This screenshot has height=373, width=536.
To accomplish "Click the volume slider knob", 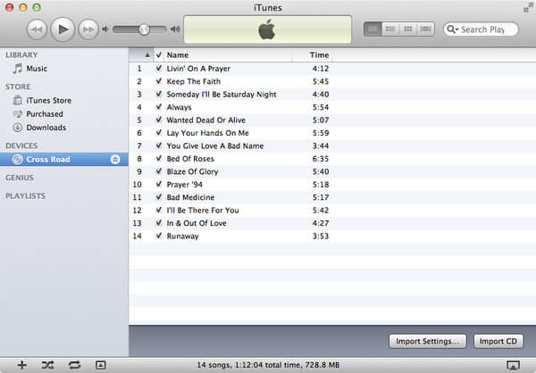I will coord(144,29).
